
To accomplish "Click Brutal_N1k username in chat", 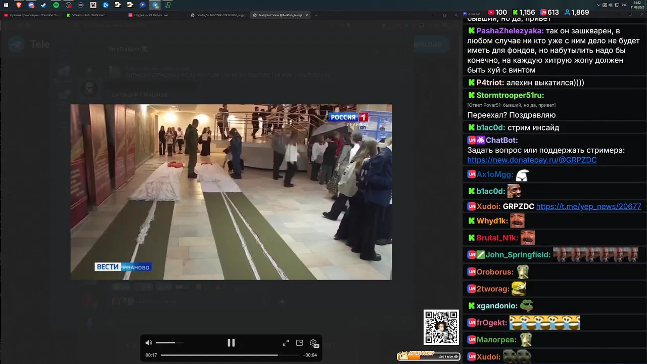I will [x=497, y=238].
